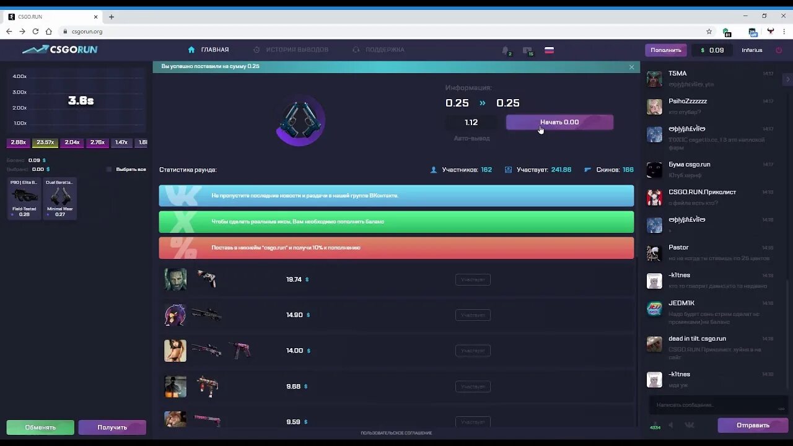The image size is (793, 446).
Task: Select the 2.76x history multiplier
Action: point(97,142)
